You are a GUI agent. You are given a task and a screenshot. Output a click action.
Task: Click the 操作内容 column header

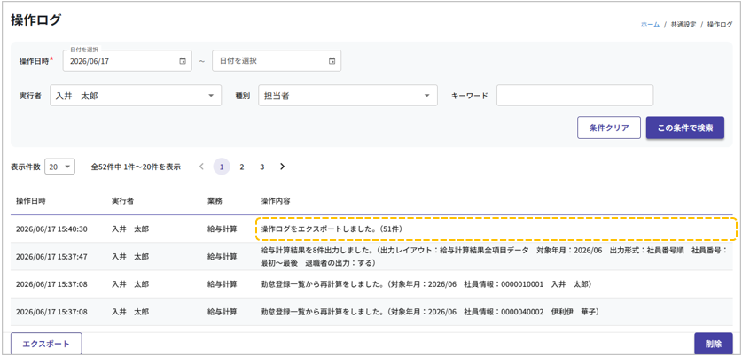click(x=276, y=200)
